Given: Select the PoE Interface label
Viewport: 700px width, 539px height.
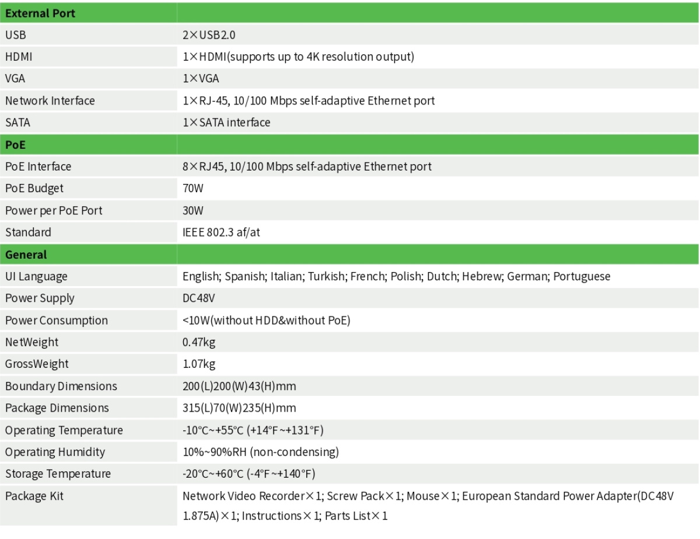Looking at the screenshot, I should tap(38, 166).
